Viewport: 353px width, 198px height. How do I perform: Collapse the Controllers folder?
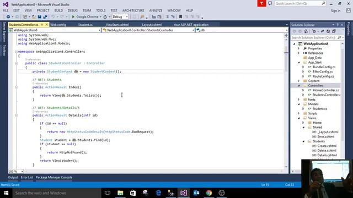tap(299, 86)
